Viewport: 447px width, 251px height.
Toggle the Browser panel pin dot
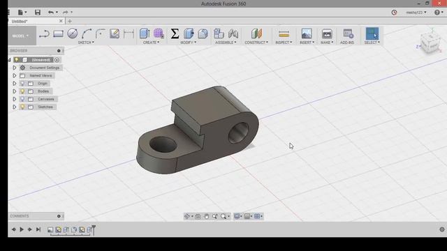pyautogui.click(x=59, y=51)
